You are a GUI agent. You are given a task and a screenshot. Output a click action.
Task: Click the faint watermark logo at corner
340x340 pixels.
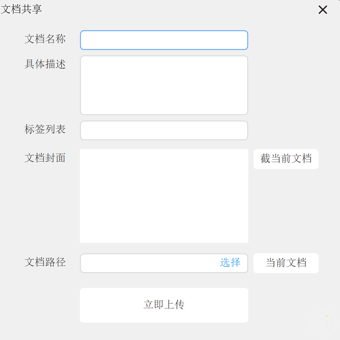323,323
